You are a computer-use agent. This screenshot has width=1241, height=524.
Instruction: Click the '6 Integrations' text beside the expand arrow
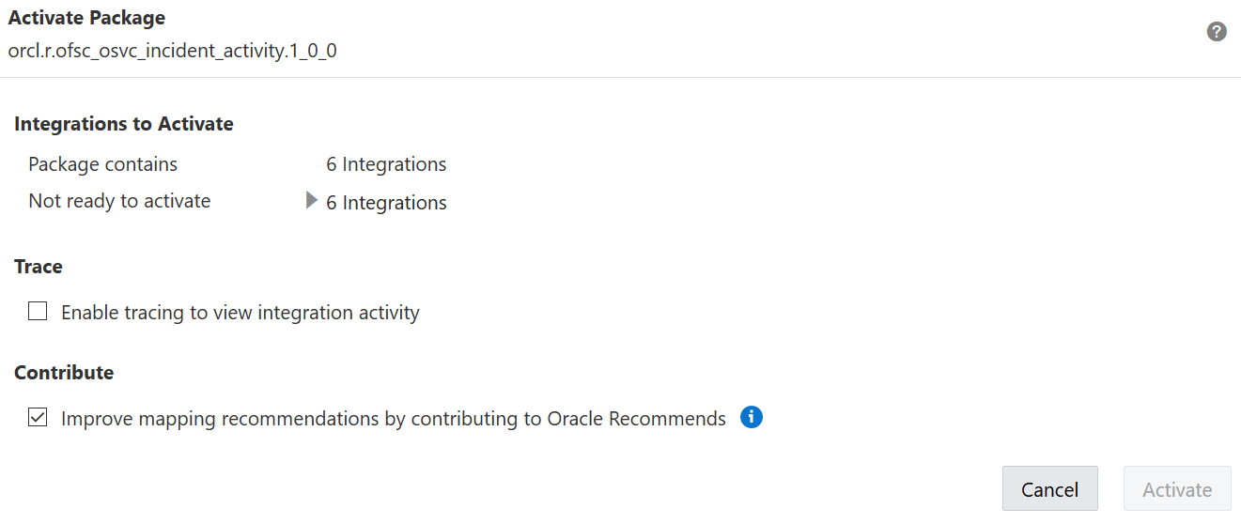pos(386,203)
